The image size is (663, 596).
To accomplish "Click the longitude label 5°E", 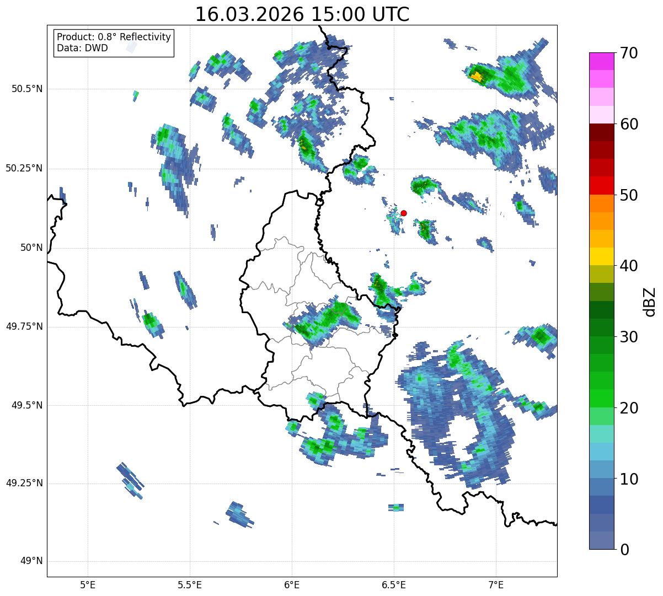I will tap(88, 584).
